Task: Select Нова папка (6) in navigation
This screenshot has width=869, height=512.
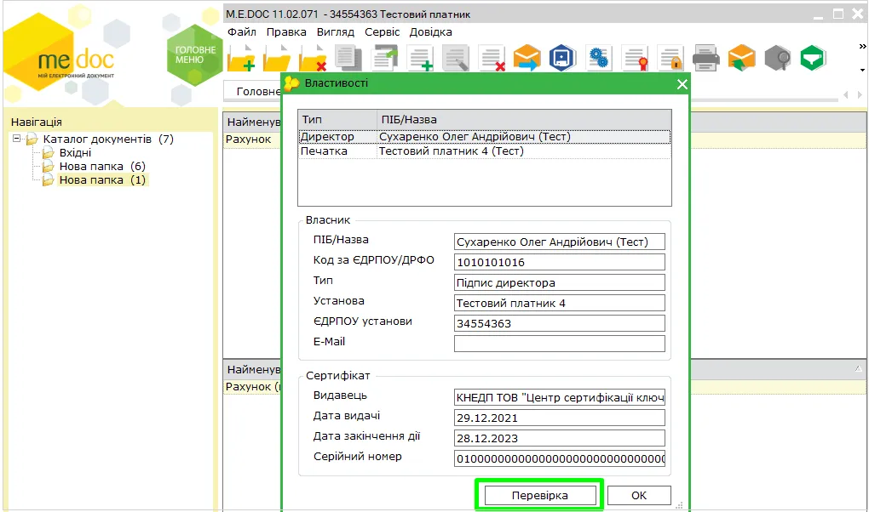Action: coord(102,166)
